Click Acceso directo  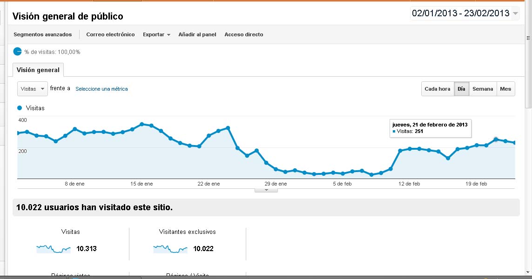[244, 34]
